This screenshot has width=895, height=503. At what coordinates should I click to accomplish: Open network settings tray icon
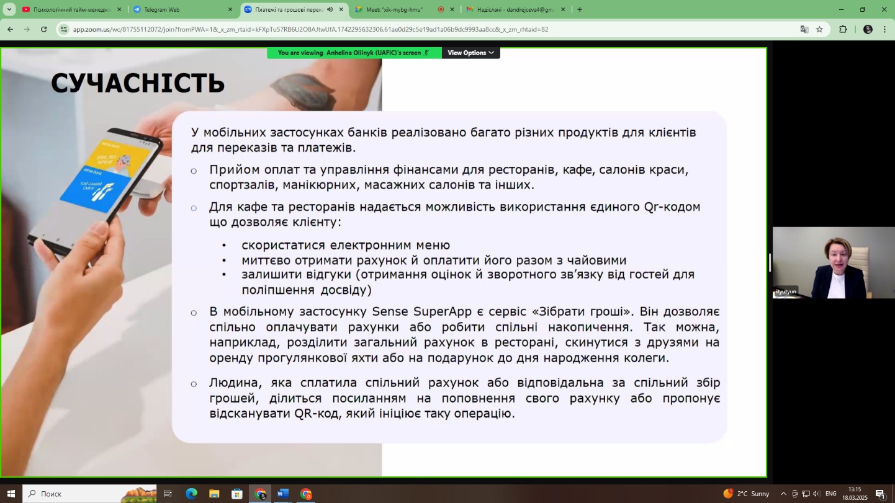[806, 494]
